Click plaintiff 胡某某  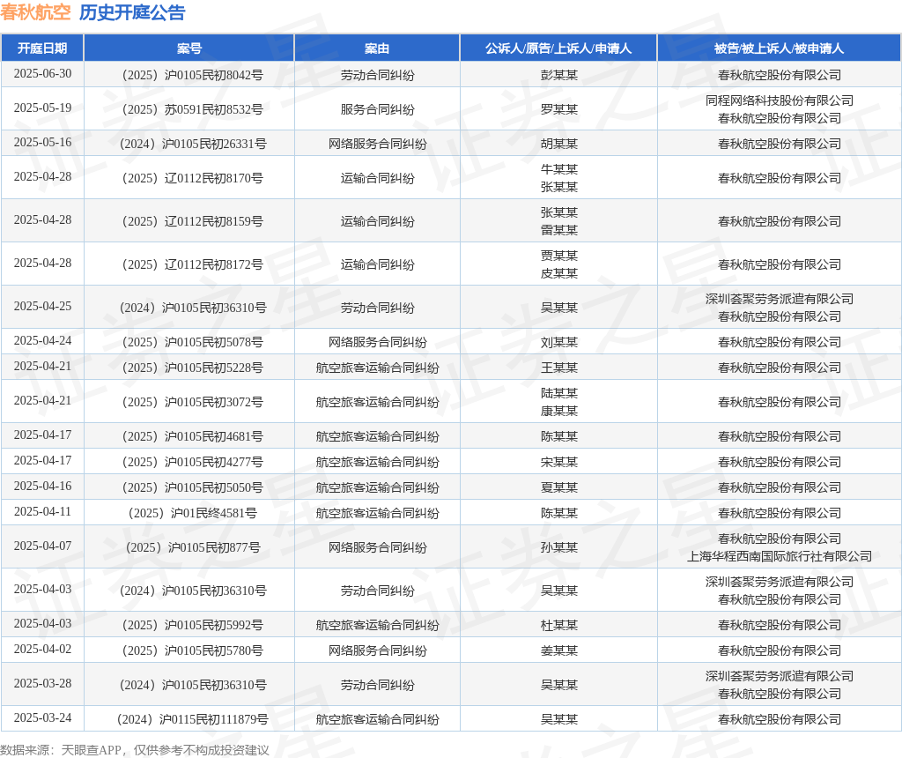point(559,144)
